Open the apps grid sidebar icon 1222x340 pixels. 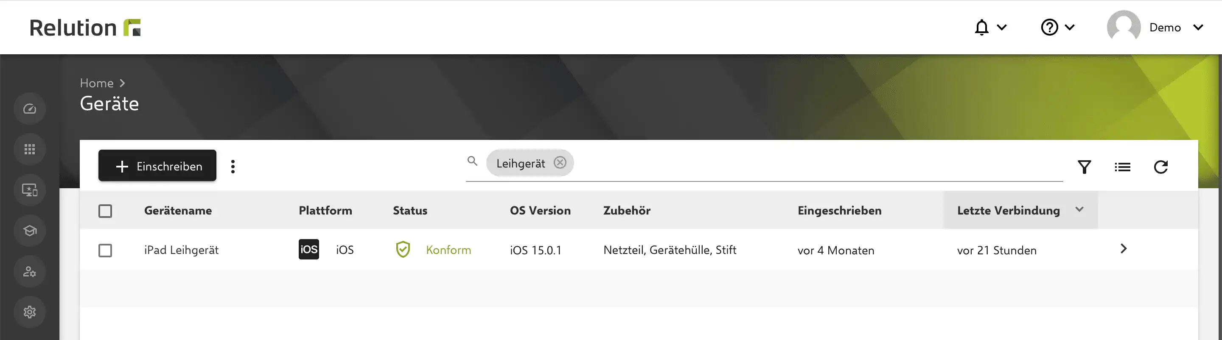click(x=29, y=149)
